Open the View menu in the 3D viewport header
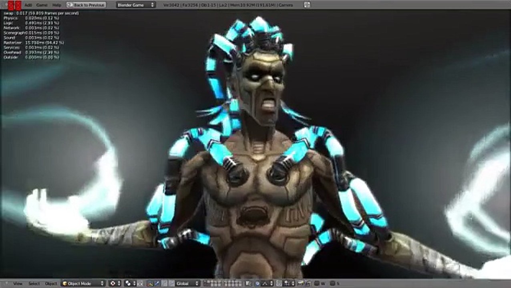Image resolution: width=511 pixels, height=288 pixels. (x=18, y=284)
